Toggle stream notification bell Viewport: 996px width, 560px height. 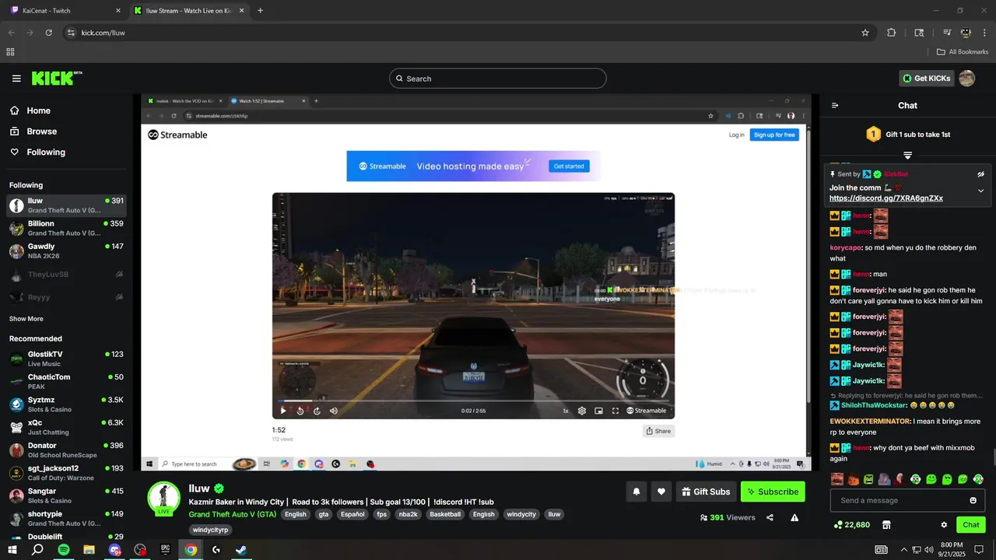[636, 492]
